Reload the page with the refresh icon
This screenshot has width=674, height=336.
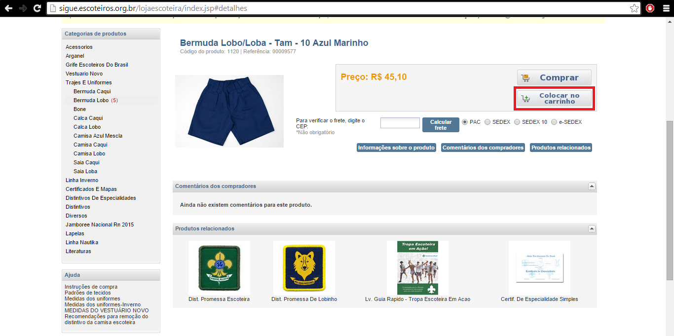tap(37, 8)
